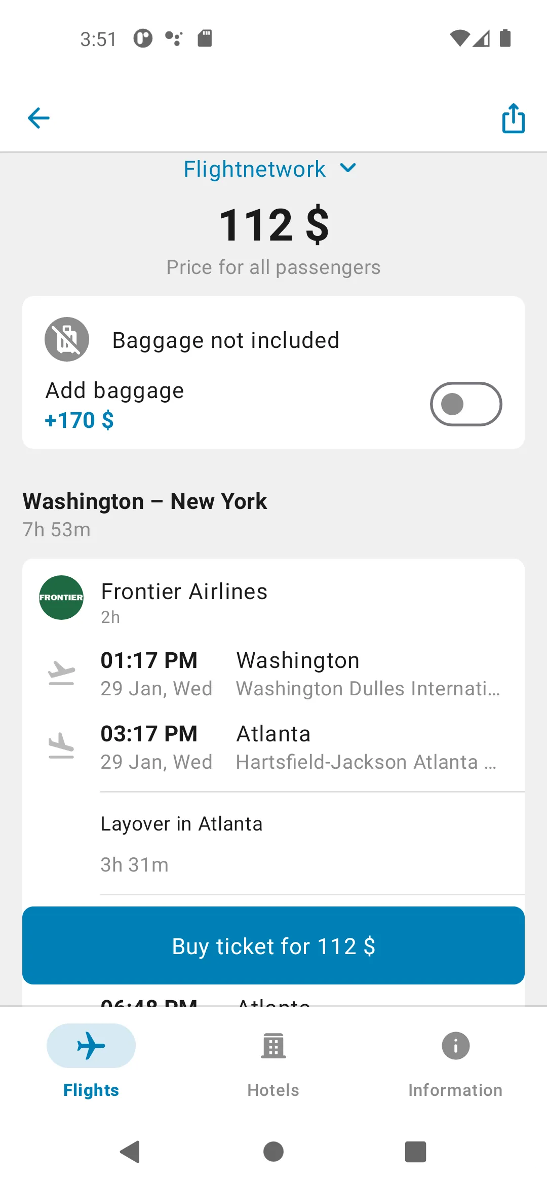The height and width of the screenshot is (1185, 547).
Task: Switch to the Flights tab
Action: coord(91,1061)
